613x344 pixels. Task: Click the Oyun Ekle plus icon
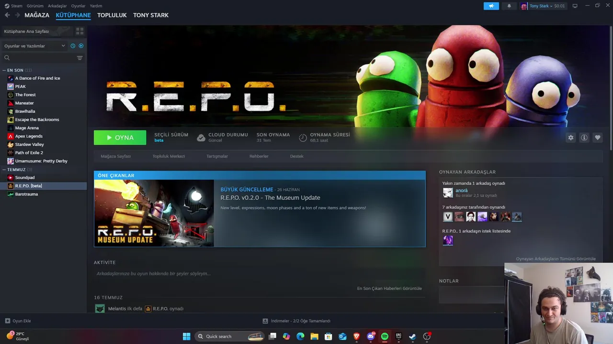click(7, 321)
